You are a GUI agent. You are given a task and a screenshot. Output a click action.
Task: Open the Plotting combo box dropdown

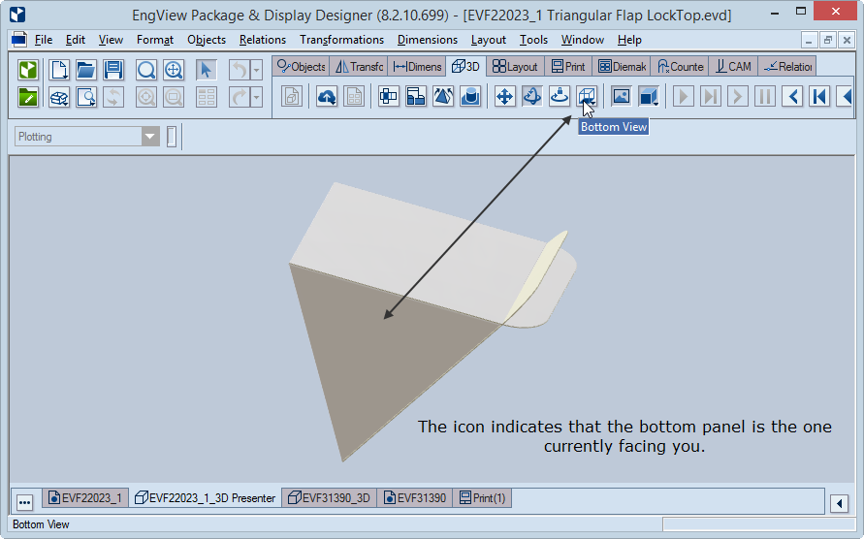[x=150, y=136]
